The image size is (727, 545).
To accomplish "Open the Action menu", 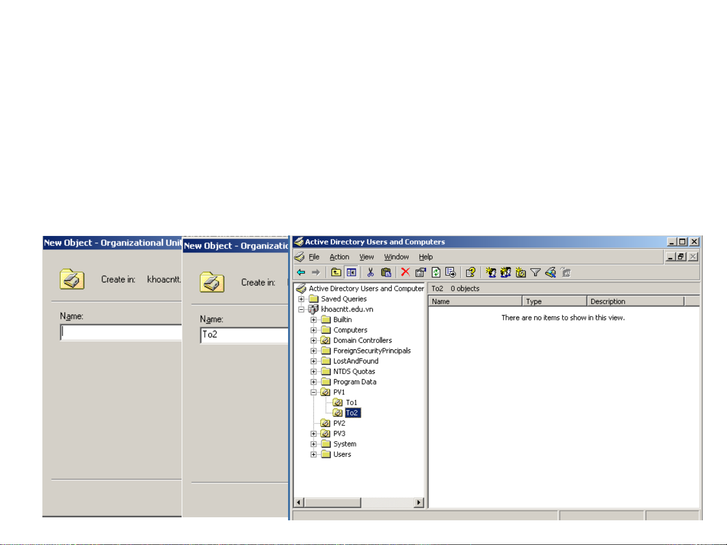I will point(340,257).
